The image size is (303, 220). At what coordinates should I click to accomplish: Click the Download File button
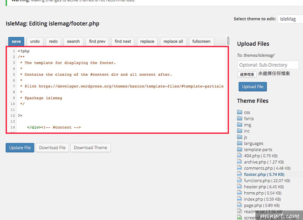tap(52, 148)
